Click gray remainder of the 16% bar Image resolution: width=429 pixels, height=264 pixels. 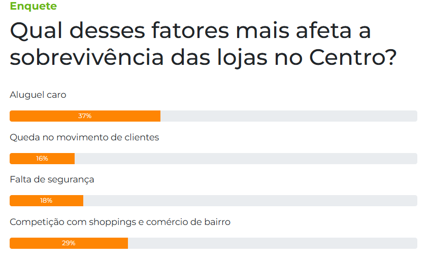tap(246, 159)
